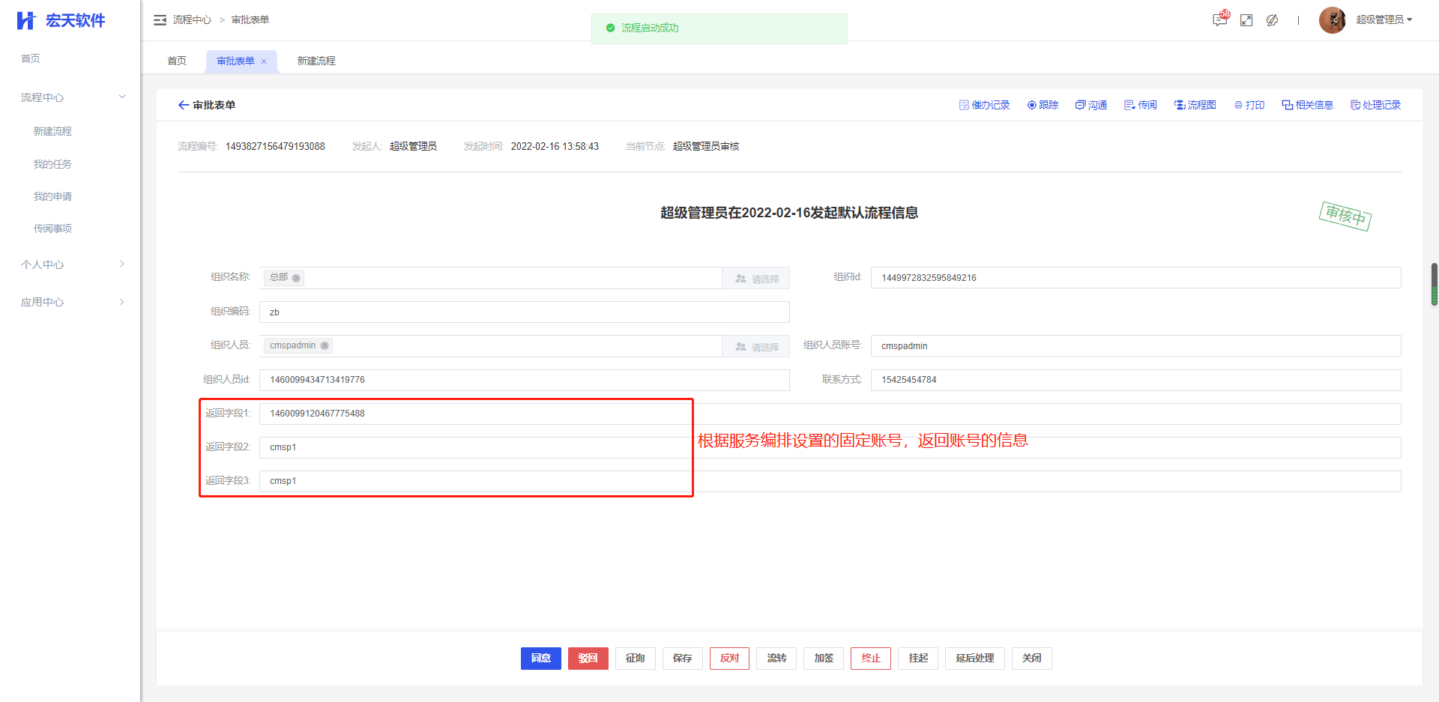Screen dimensions: 1439x702
Task: Open the 超级管理员 user dropdown
Action: tap(1384, 20)
